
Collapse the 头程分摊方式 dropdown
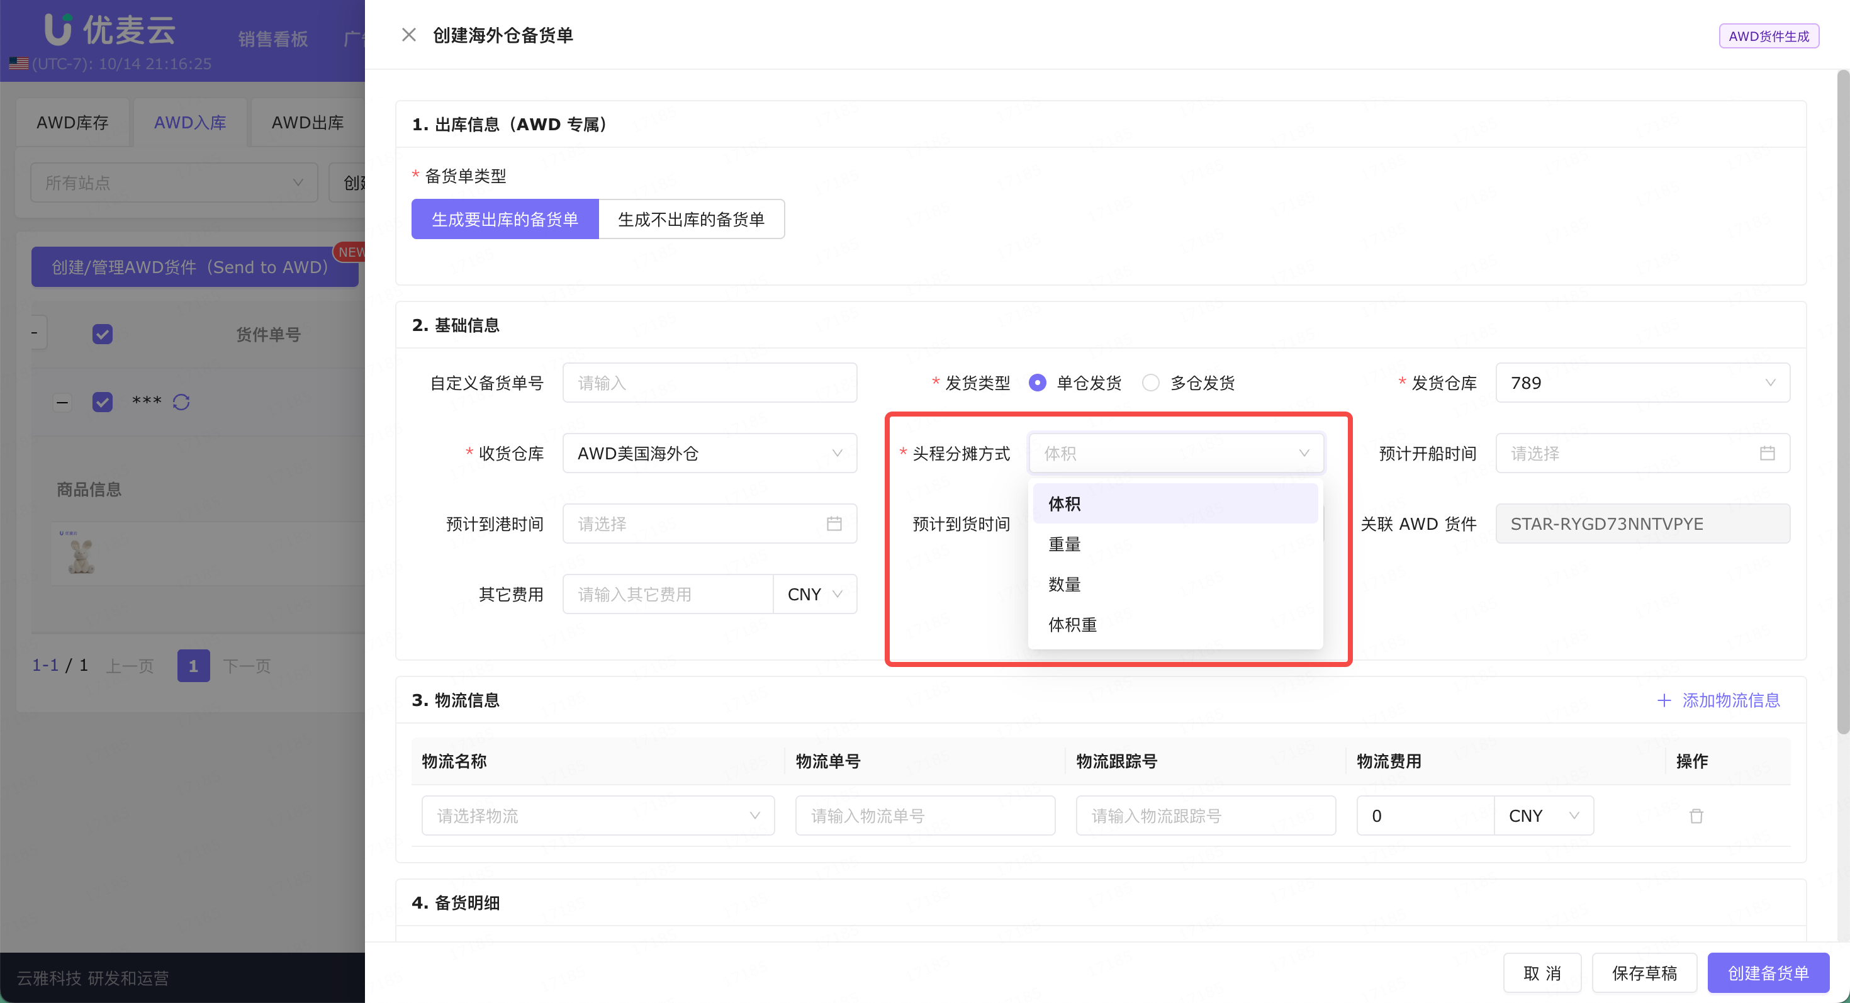point(1175,453)
